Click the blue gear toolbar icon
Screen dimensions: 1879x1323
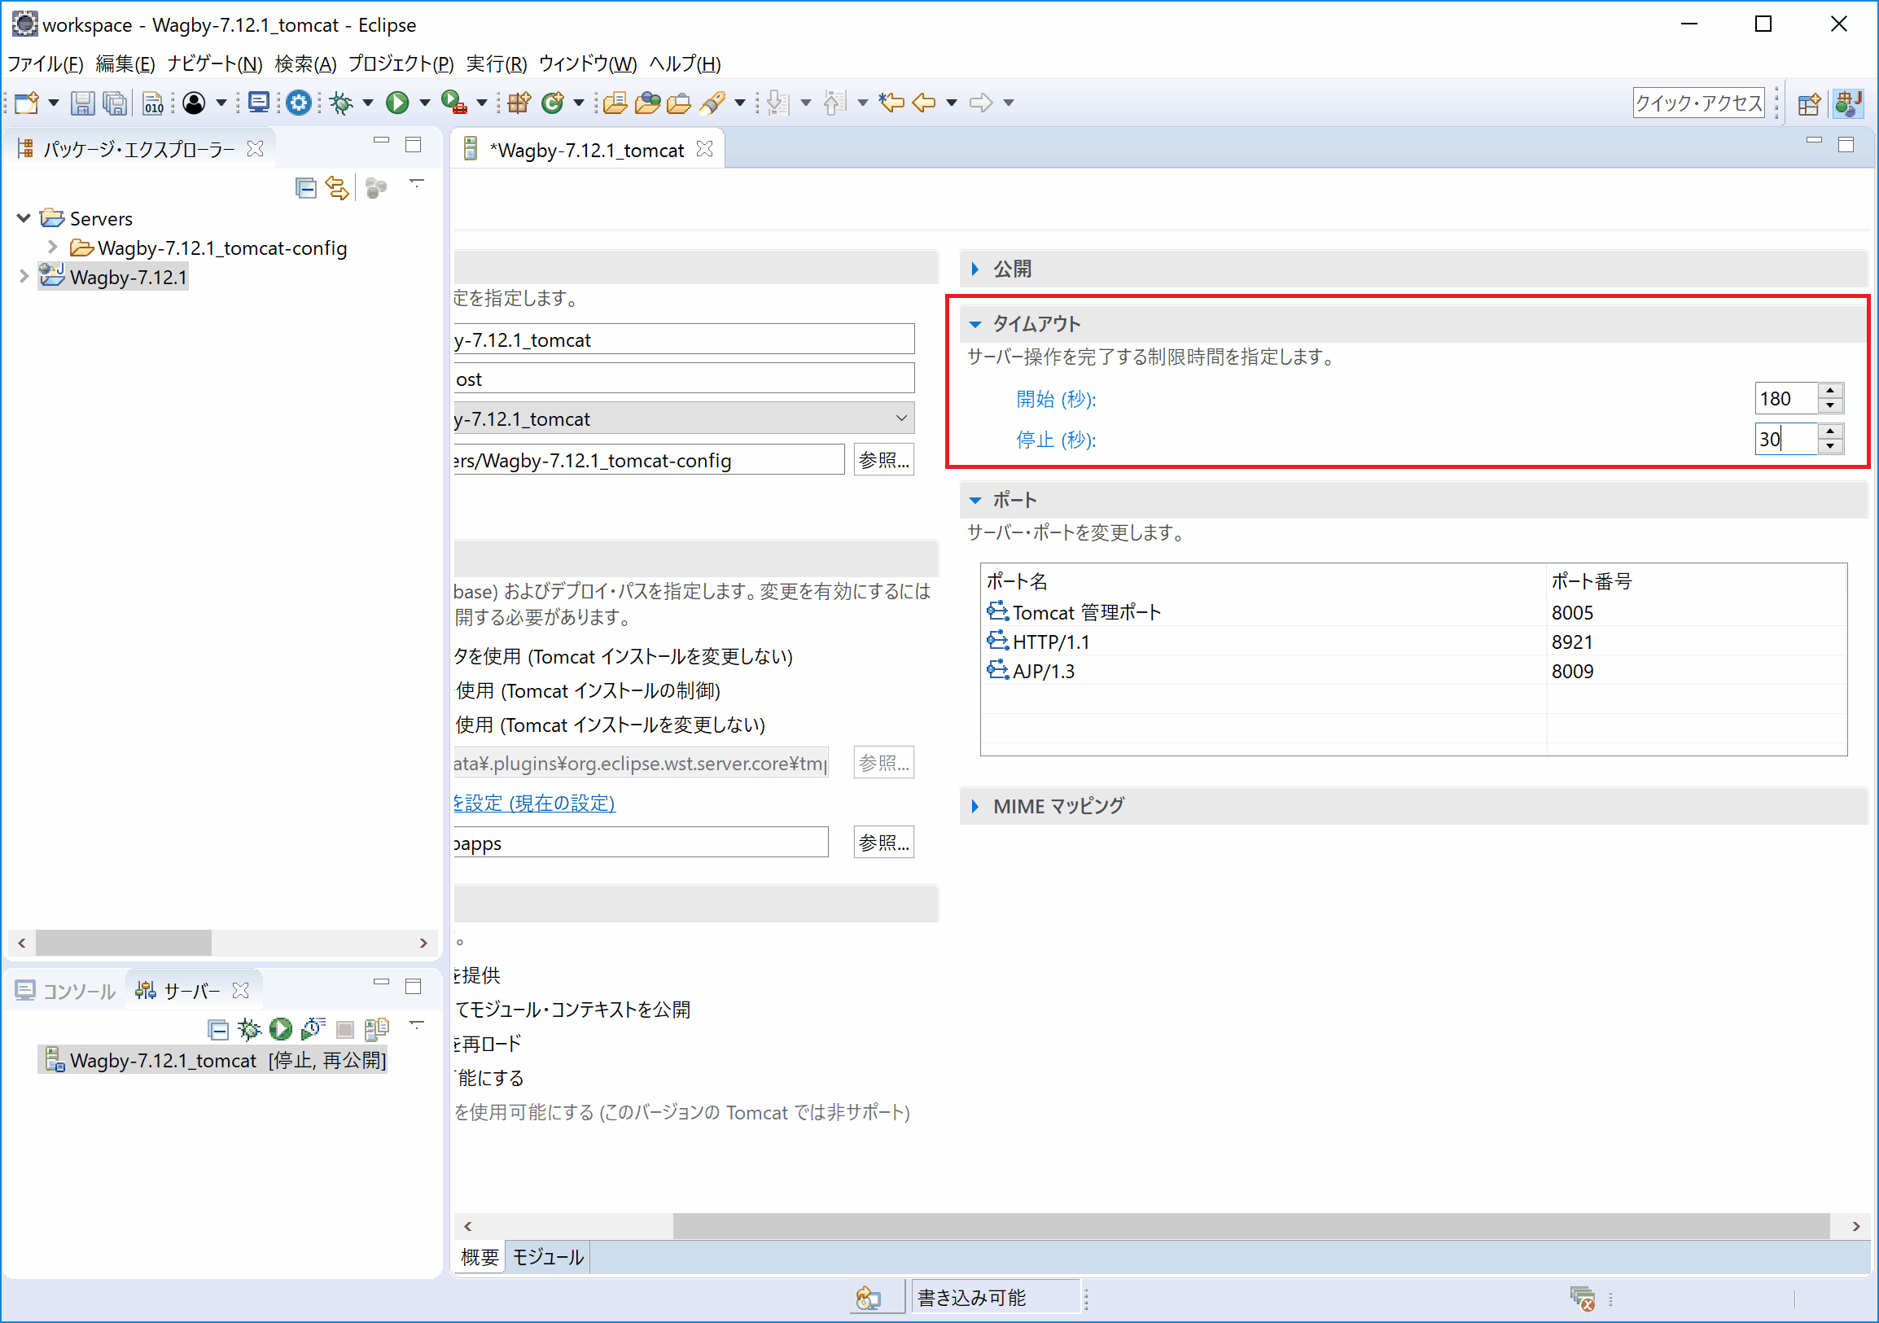[x=299, y=103]
